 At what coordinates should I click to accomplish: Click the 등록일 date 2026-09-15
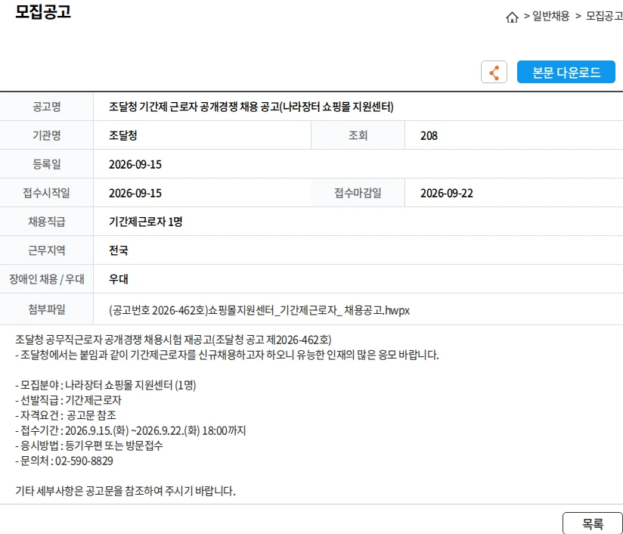[135, 165]
